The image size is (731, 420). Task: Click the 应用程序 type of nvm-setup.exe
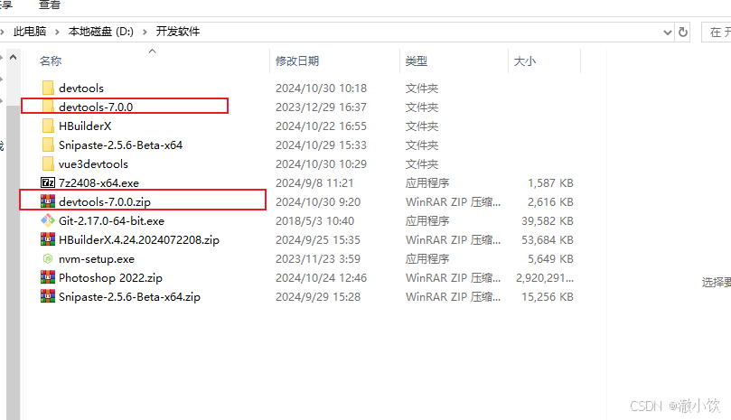(427, 258)
